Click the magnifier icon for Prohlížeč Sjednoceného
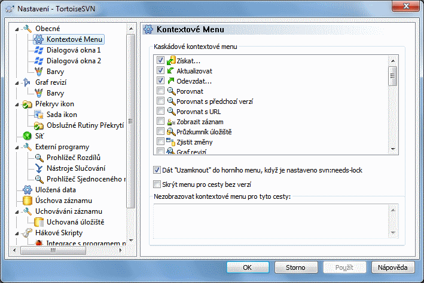This screenshot has height=283, width=424. (x=39, y=179)
